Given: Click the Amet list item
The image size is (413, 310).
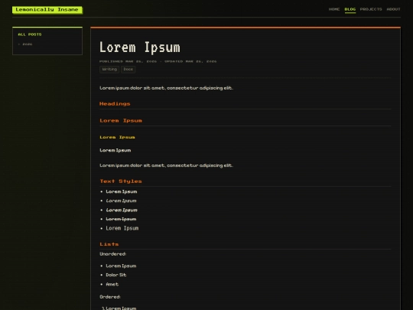Looking at the screenshot, I should coord(112,285).
